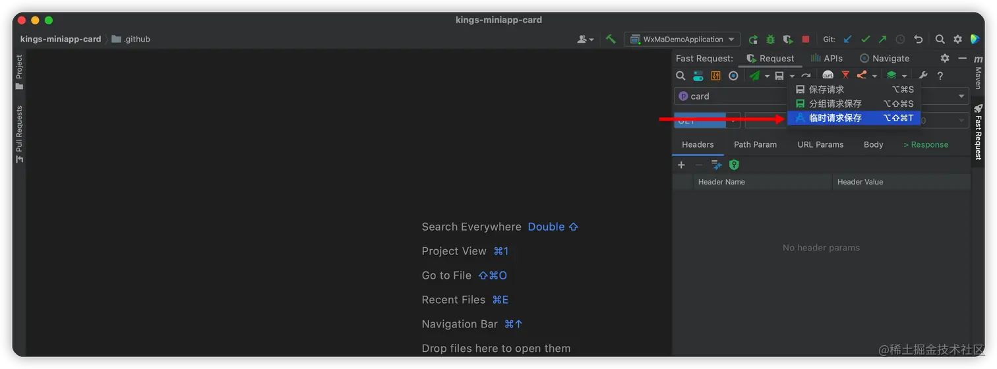Switch to the Navigate tab
997x369 pixels.
(884, 58)
